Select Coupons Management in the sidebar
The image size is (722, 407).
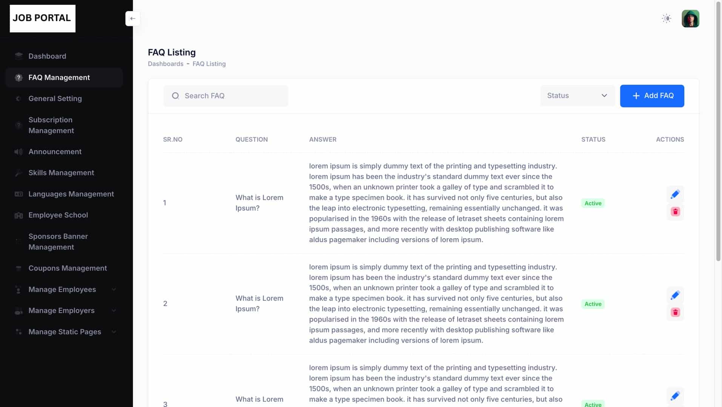67,268
